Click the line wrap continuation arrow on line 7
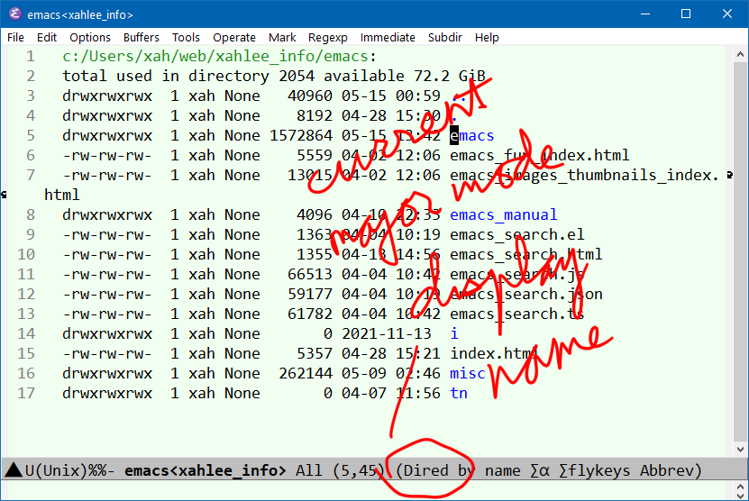Image resolution: width=749 pixels, height=501 pixels. [x=729, y=176]
